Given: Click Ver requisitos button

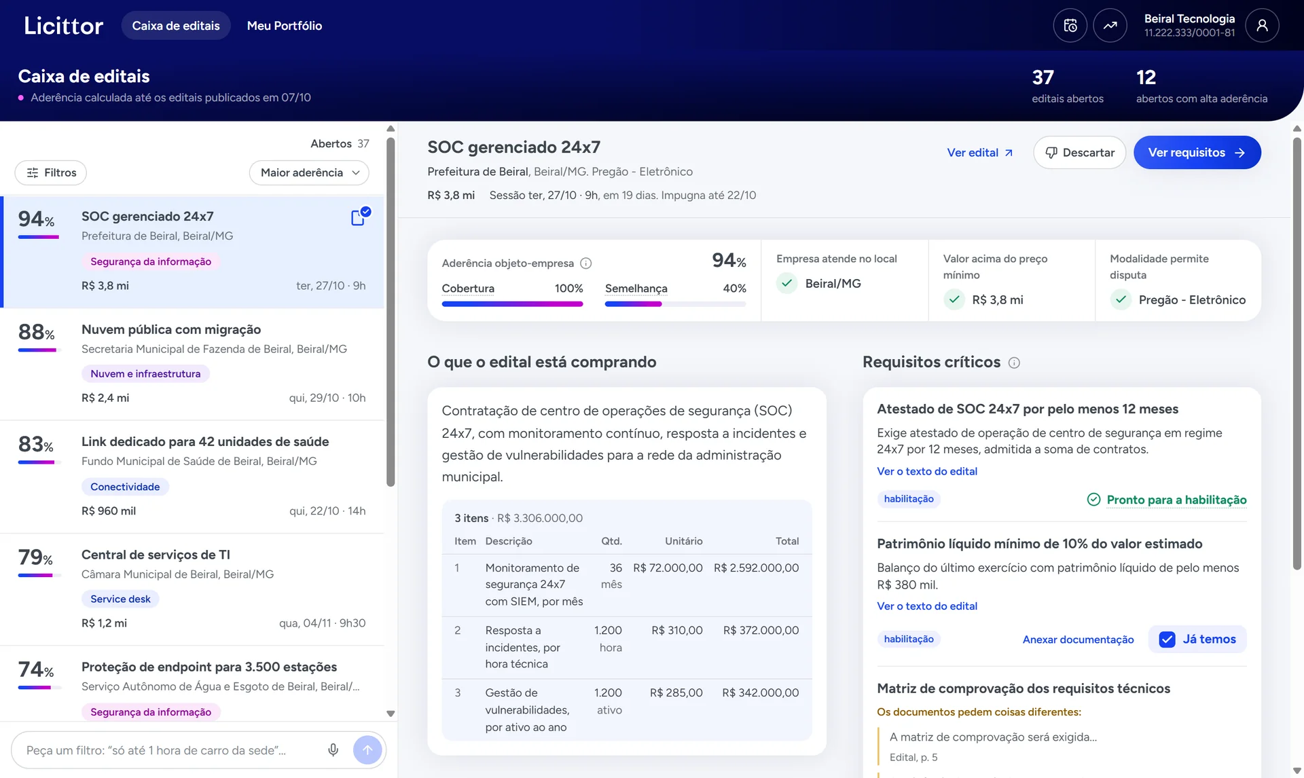Looking at the screenshot, I should coord(1197,153).
